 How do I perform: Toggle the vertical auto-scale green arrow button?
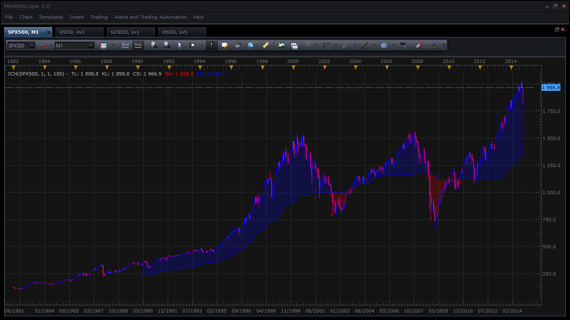(212, 45)
